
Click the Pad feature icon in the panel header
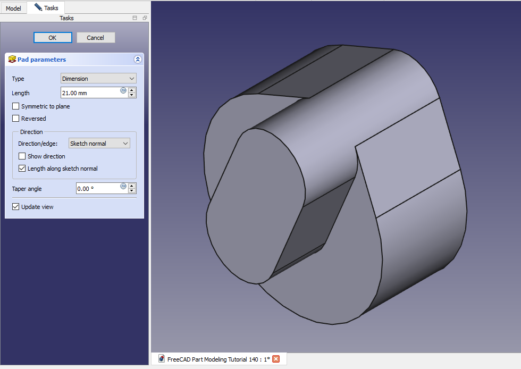tap(12, 60)
